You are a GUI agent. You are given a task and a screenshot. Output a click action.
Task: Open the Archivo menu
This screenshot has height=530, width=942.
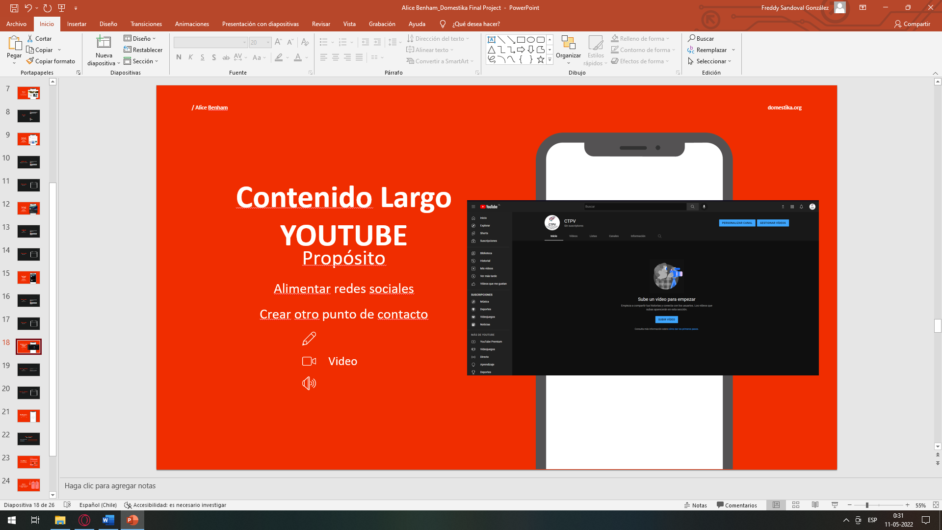(x=16, y=24)
